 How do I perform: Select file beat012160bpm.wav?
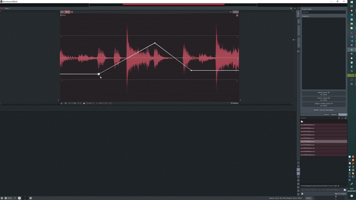click(x=324, y=128)
